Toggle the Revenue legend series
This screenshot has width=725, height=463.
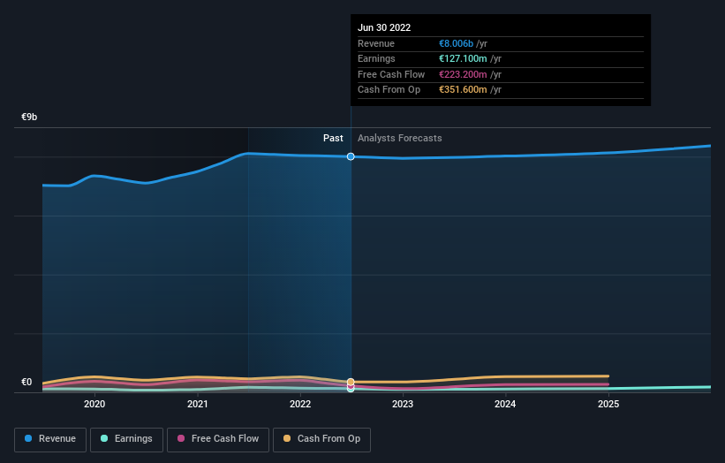[x=50, y=439]
